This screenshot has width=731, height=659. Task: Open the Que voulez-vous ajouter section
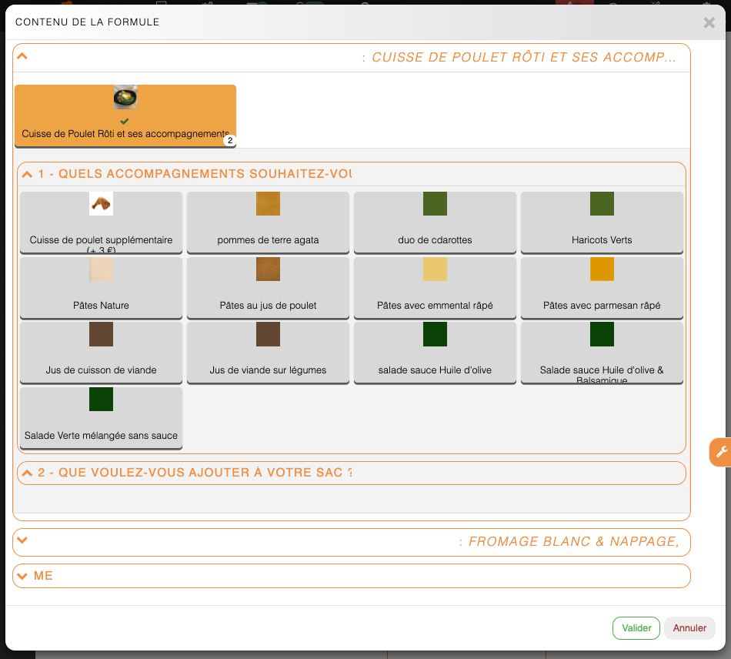pyautogui.click(x=28, y=473)
